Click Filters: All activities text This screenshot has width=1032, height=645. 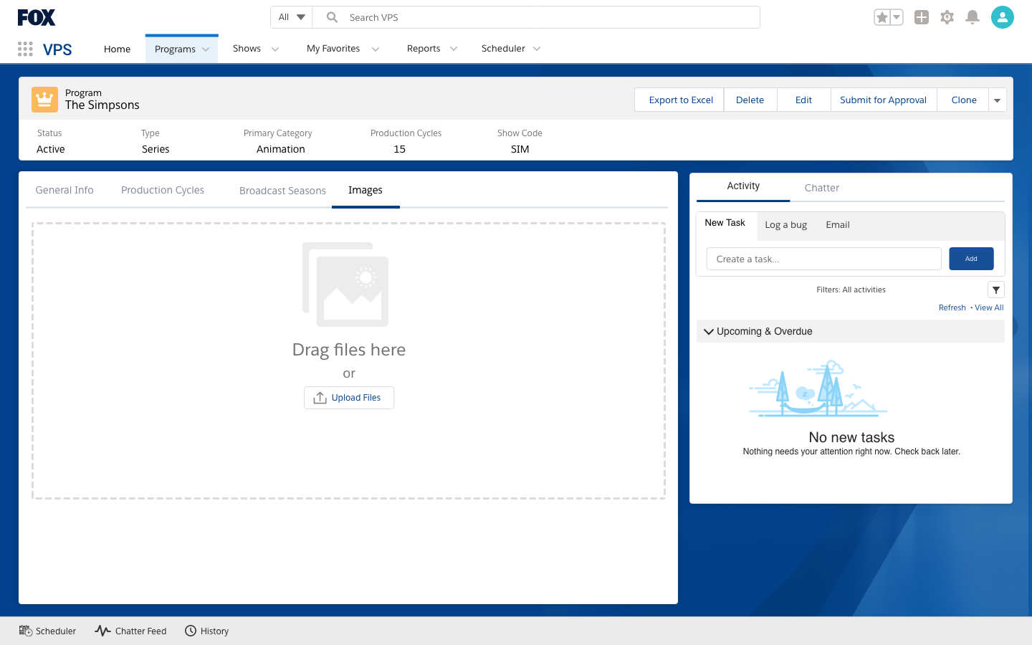coord(851,290)
